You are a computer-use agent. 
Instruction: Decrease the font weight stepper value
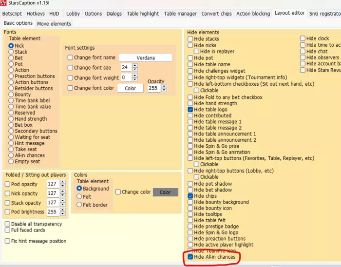135,79
